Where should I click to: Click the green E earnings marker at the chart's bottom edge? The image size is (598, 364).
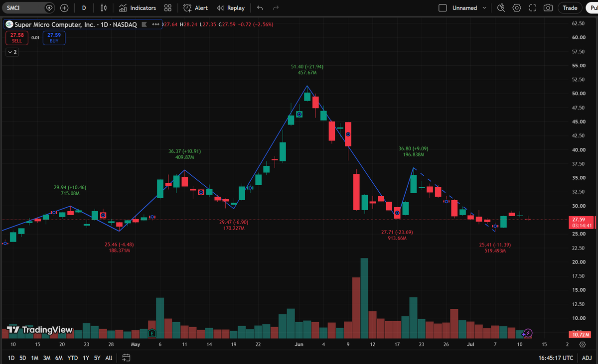[x=151, y=333]
